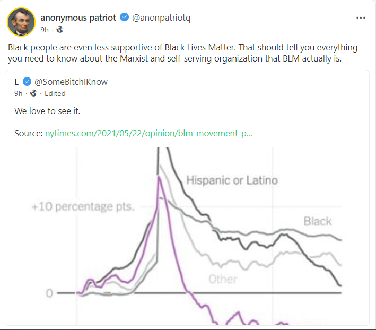Open the three-dot more options menu

(361, 18)
